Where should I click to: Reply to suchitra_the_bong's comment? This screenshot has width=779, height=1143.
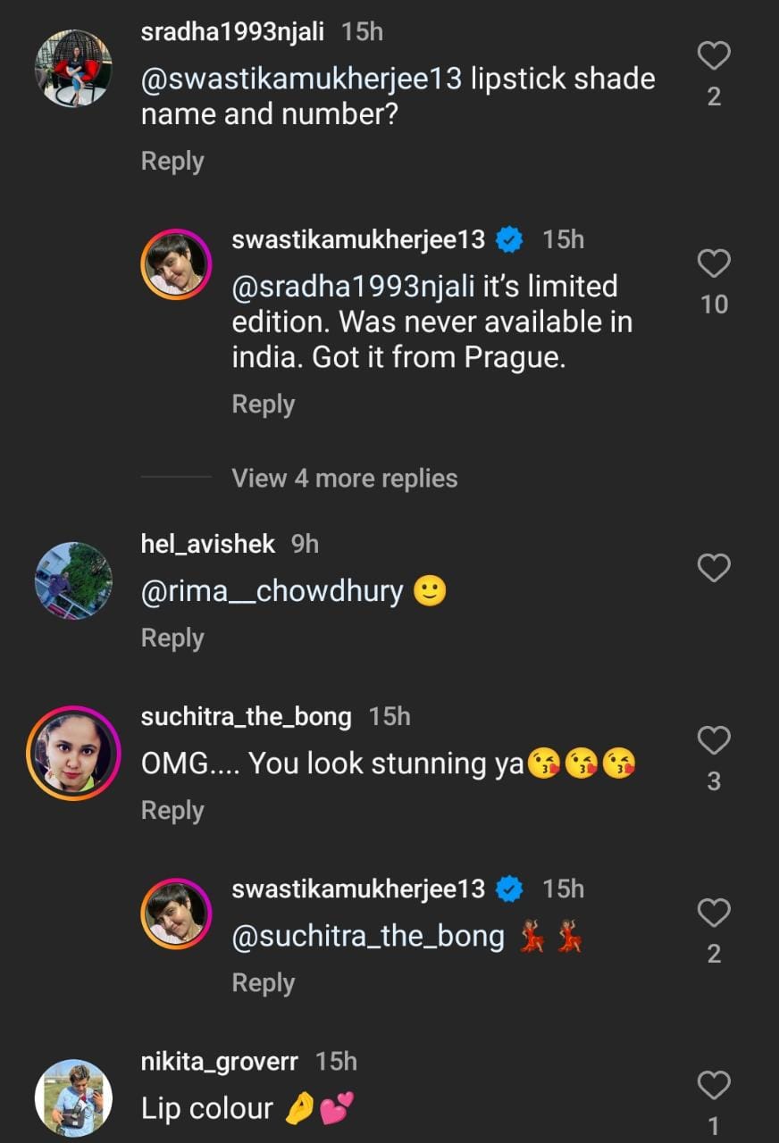(x=172, y=811)
